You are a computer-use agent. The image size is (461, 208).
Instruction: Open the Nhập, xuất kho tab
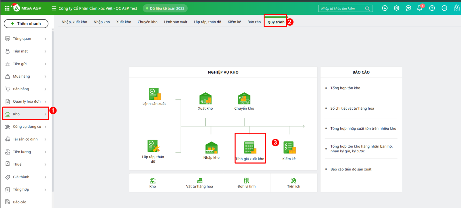click(74, 22)
